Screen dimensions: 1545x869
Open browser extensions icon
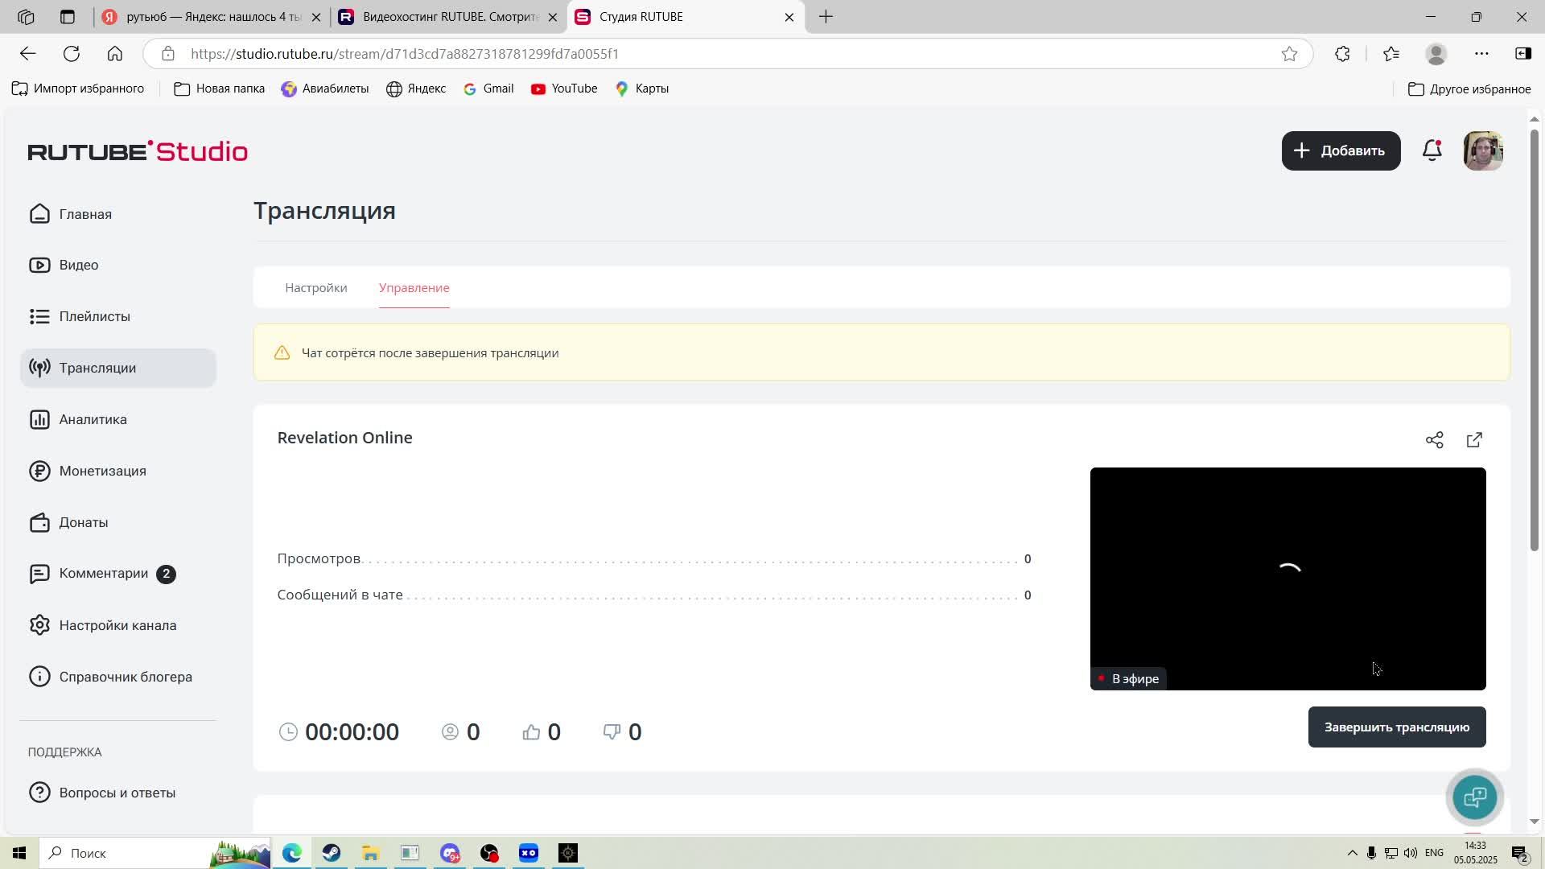click(x=1341, y=54)
